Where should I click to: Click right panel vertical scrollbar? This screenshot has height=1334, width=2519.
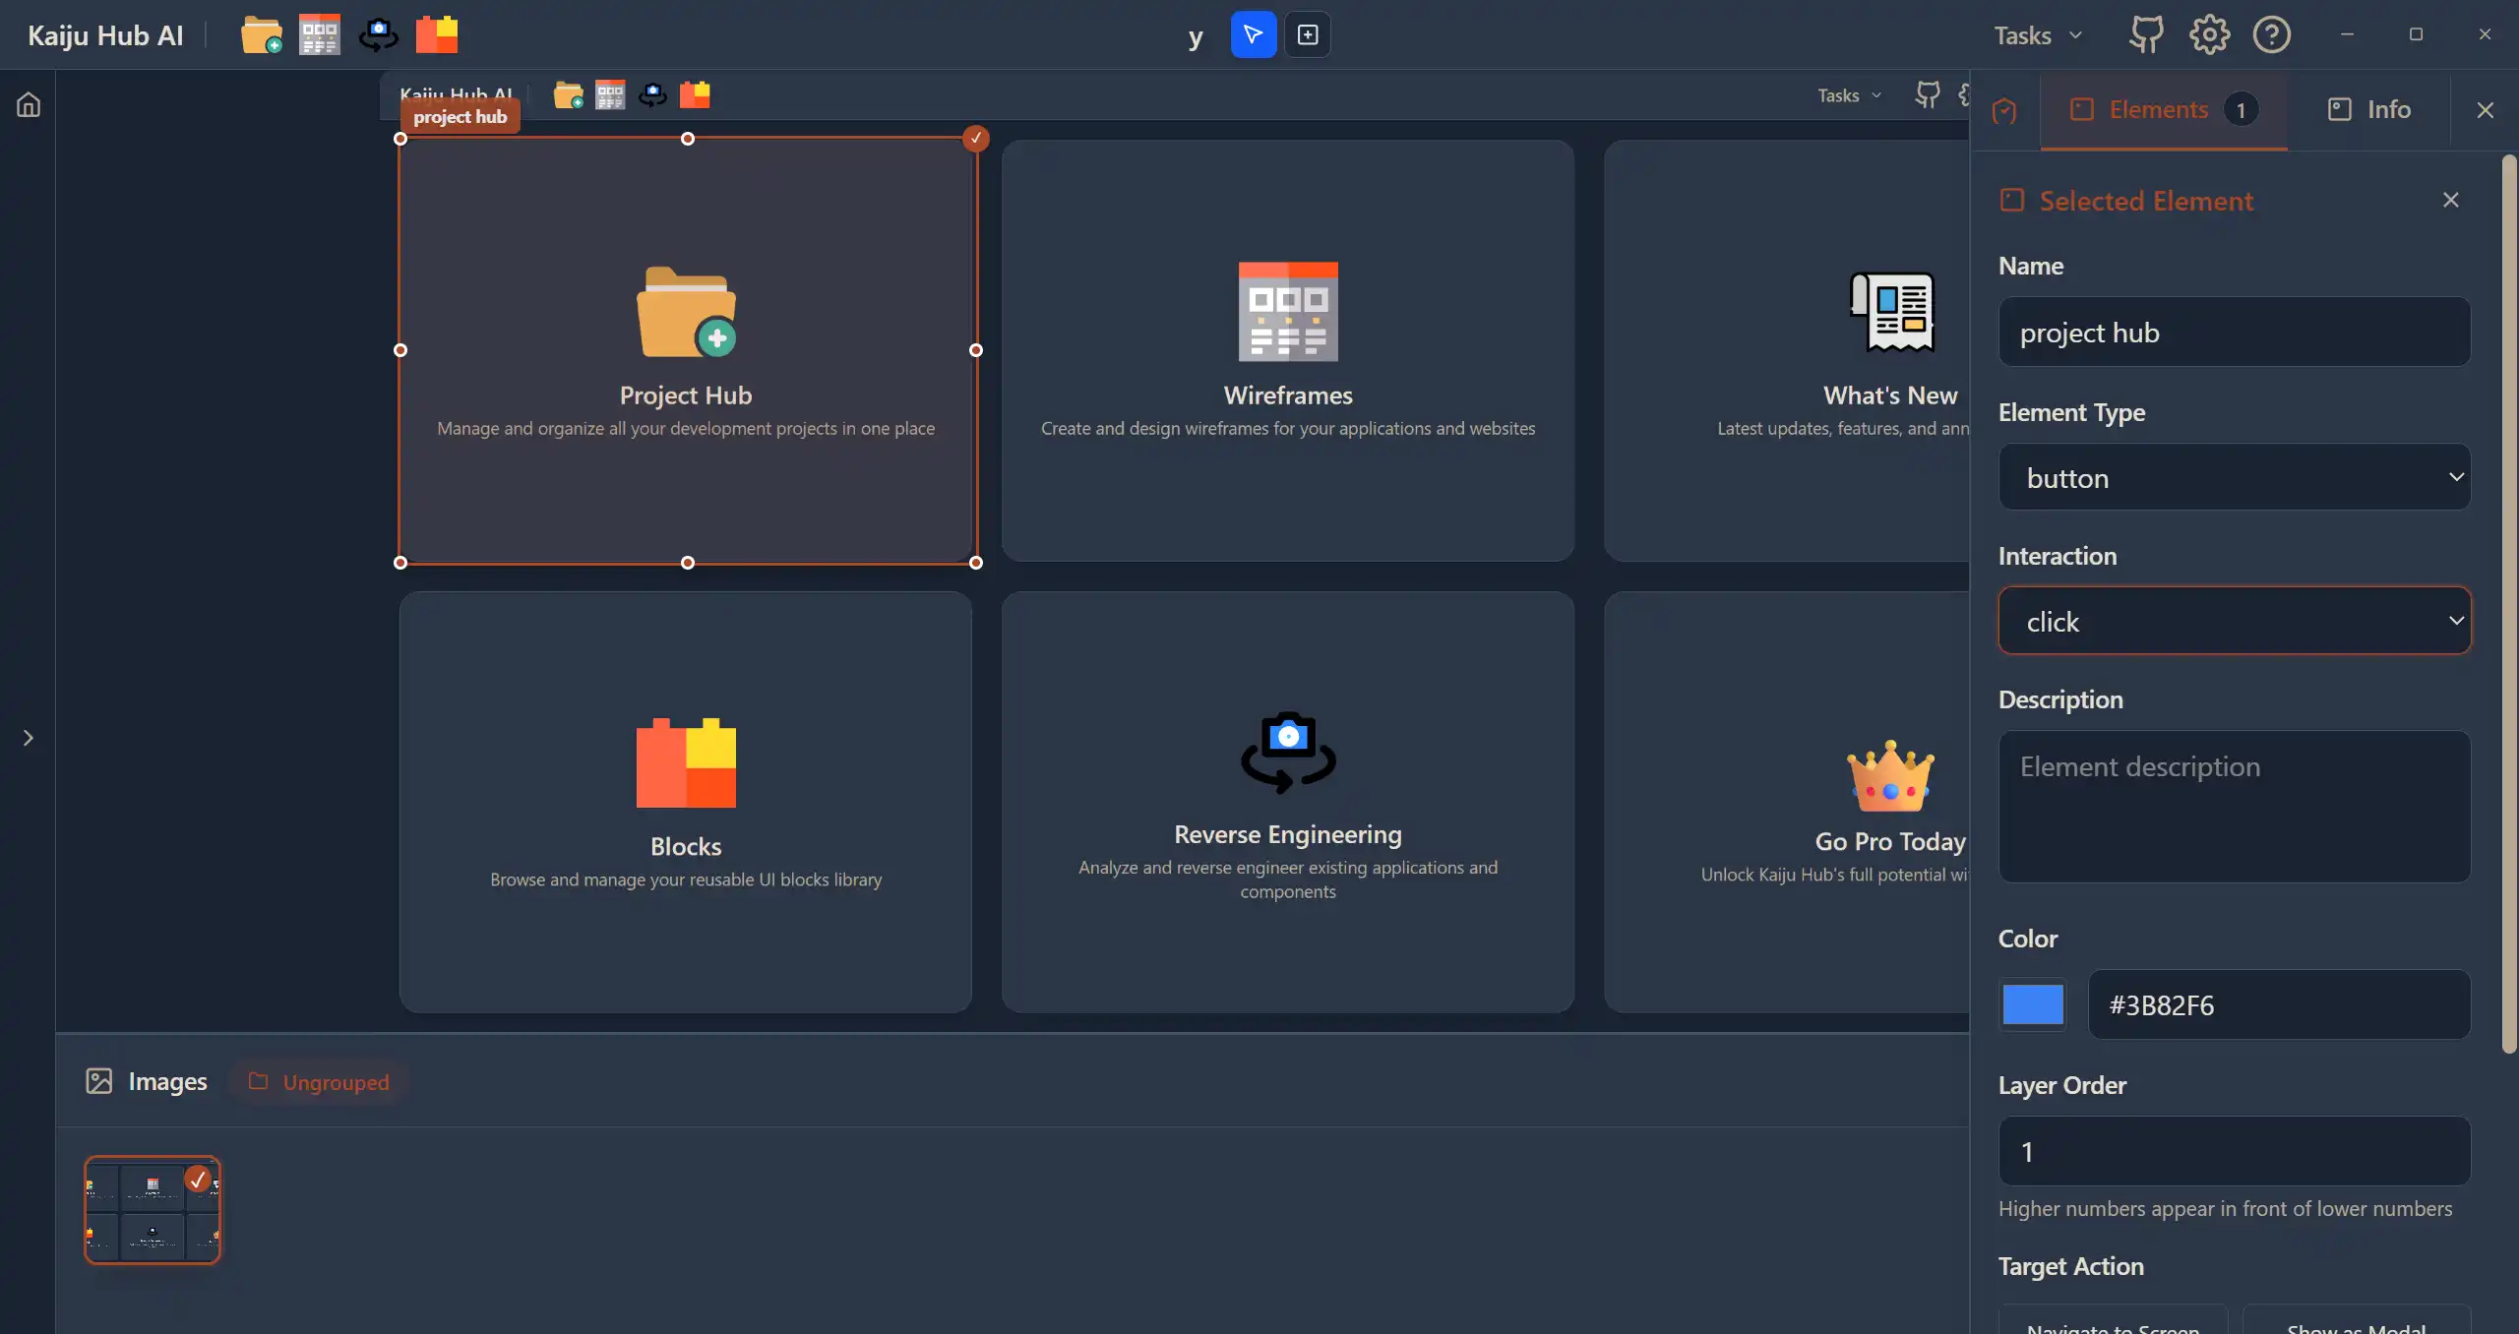(2509, 602)
